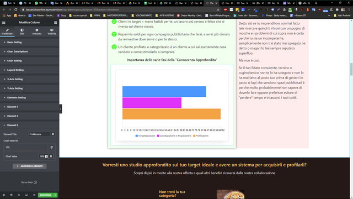Expand the Element 1 section
The height and width of the screenshot is (199, 353).
coord(29,107)
